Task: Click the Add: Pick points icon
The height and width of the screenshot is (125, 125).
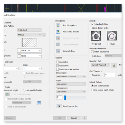Action: pos(58,25)
